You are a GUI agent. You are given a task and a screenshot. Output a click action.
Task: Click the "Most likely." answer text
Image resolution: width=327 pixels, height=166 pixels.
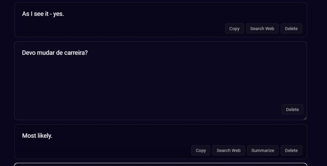coord(37,136)
